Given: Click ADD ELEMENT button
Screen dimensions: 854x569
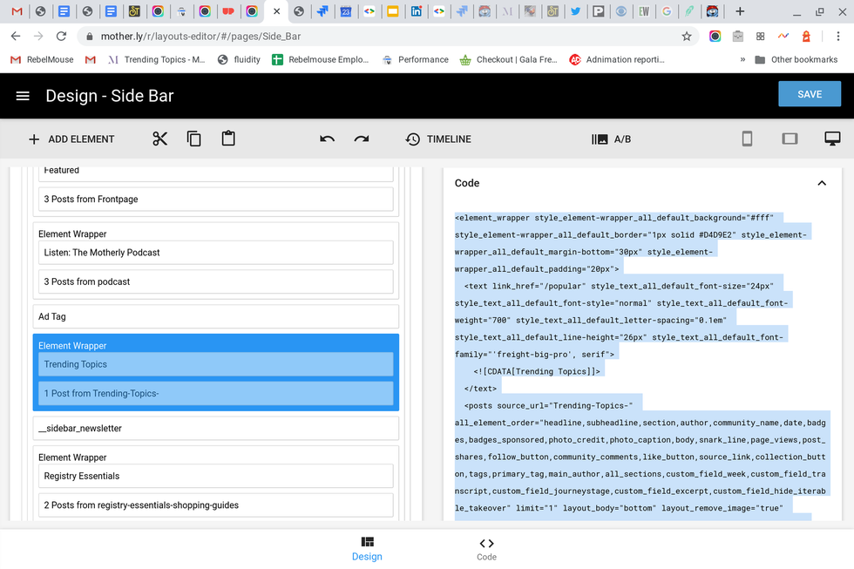Looking at the screenshot, I should [x=71, y=139].
